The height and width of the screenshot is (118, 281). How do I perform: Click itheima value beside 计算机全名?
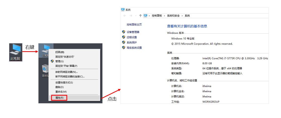207,91
